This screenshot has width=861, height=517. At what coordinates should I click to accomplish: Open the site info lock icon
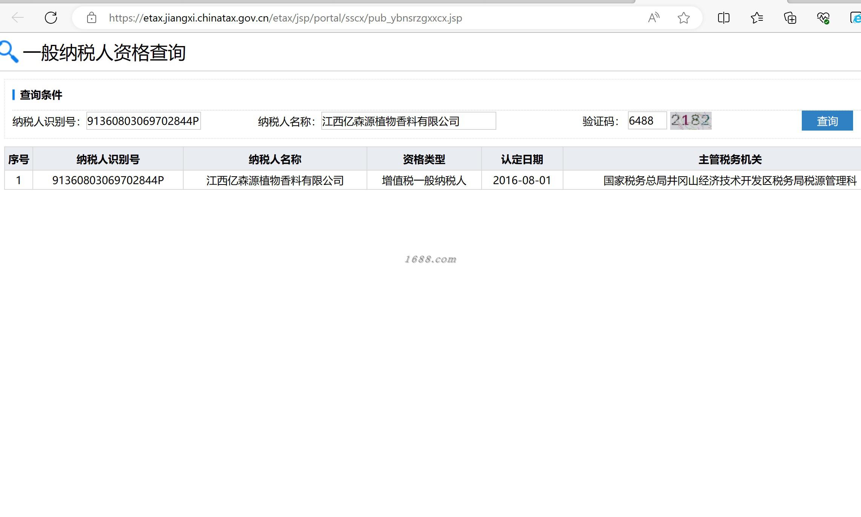(91, 18)
